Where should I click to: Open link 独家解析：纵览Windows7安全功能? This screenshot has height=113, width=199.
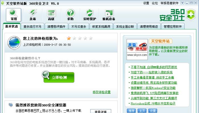click(153, 88)
